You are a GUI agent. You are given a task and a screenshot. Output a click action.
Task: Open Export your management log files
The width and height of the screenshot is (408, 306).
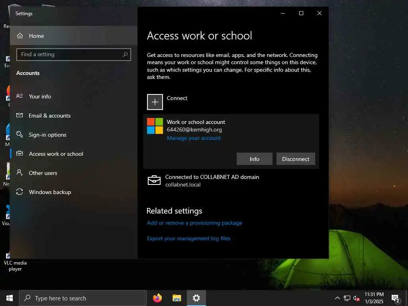[x=188, y=238]
